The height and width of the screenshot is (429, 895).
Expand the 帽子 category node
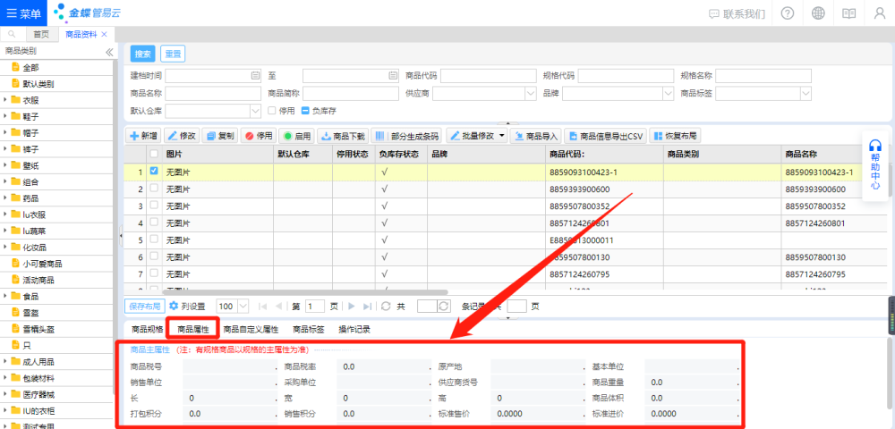5,133
